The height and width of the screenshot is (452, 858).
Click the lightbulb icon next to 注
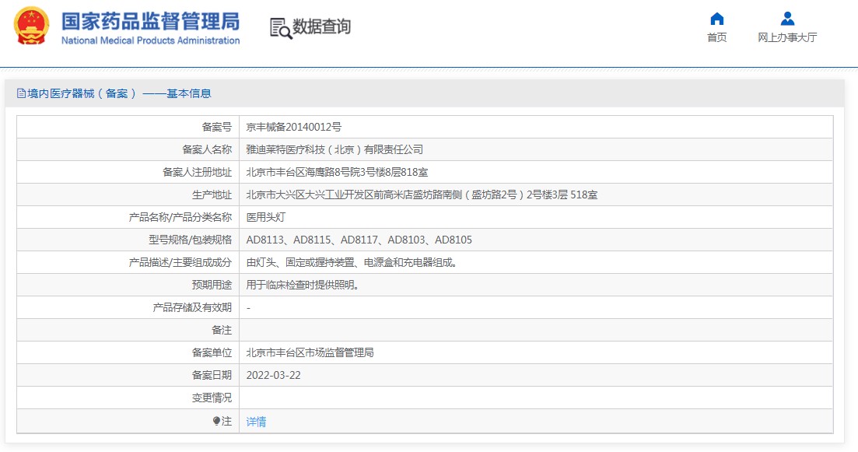(x=217, y=421)
